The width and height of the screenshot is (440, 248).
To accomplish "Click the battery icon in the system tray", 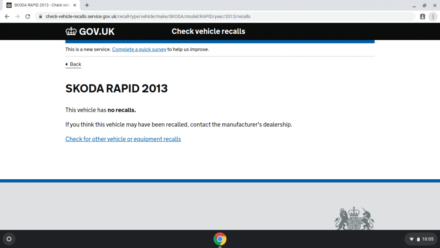I will (x=418, y=239).
